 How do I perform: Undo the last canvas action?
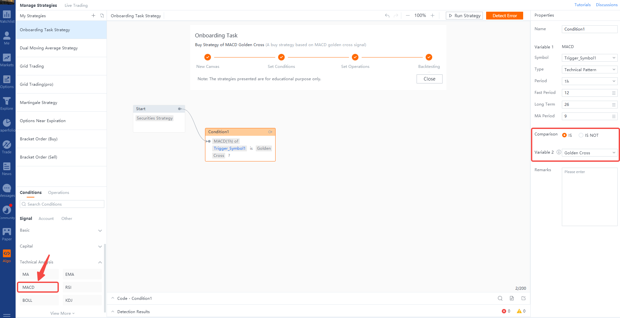[387, 16]
